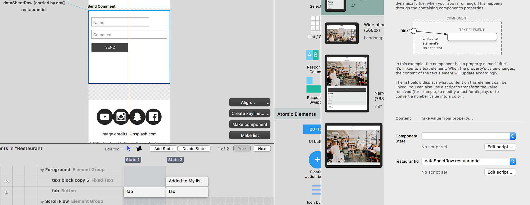Pick the Icon button hamburger element
Screen dimensions: 530x205
pyautogui.click(x=316, y=190)
